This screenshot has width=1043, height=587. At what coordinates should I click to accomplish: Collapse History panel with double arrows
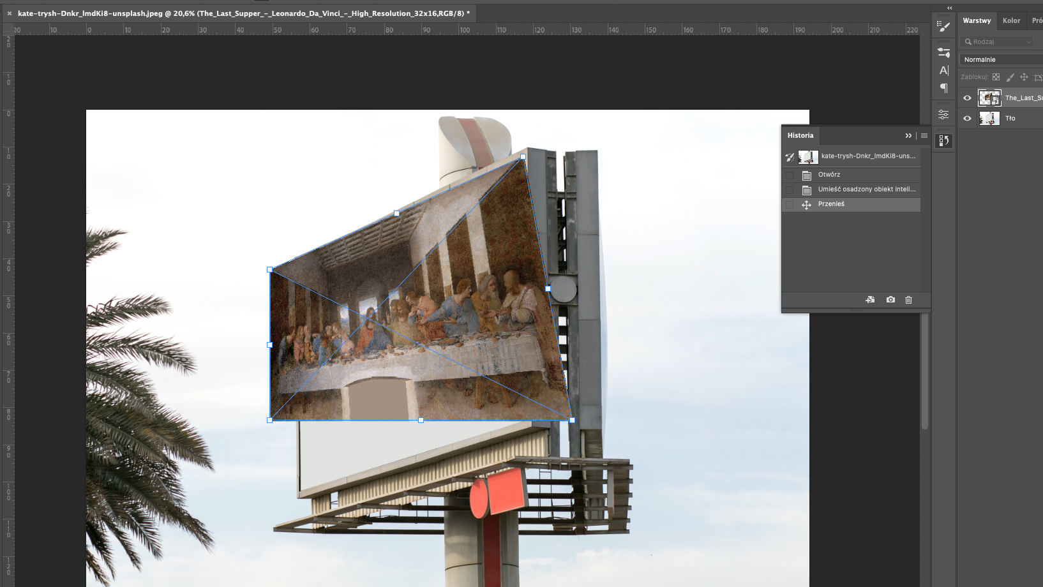(x=908, y=136)
